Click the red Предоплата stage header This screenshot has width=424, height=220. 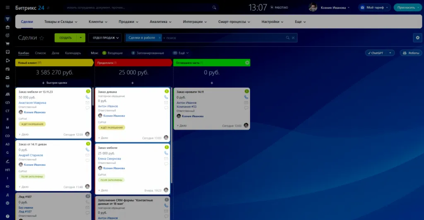132,63
